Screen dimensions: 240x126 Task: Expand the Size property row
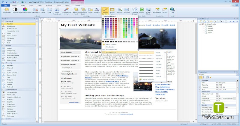(199, 89)
